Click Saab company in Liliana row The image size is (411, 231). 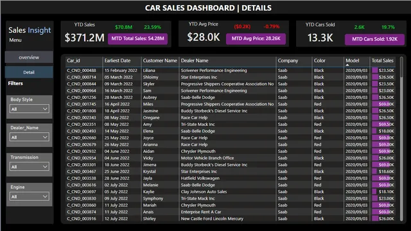pyautogui.click(x=283, y=71)
